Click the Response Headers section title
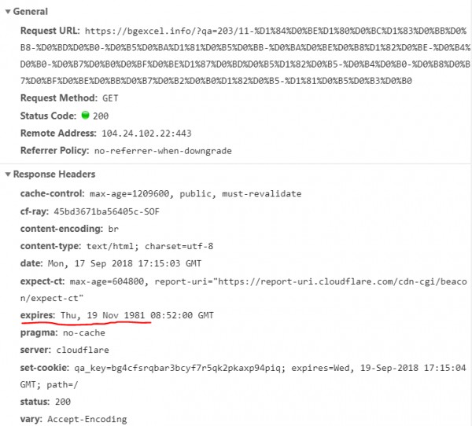 [x=54, y=174]
